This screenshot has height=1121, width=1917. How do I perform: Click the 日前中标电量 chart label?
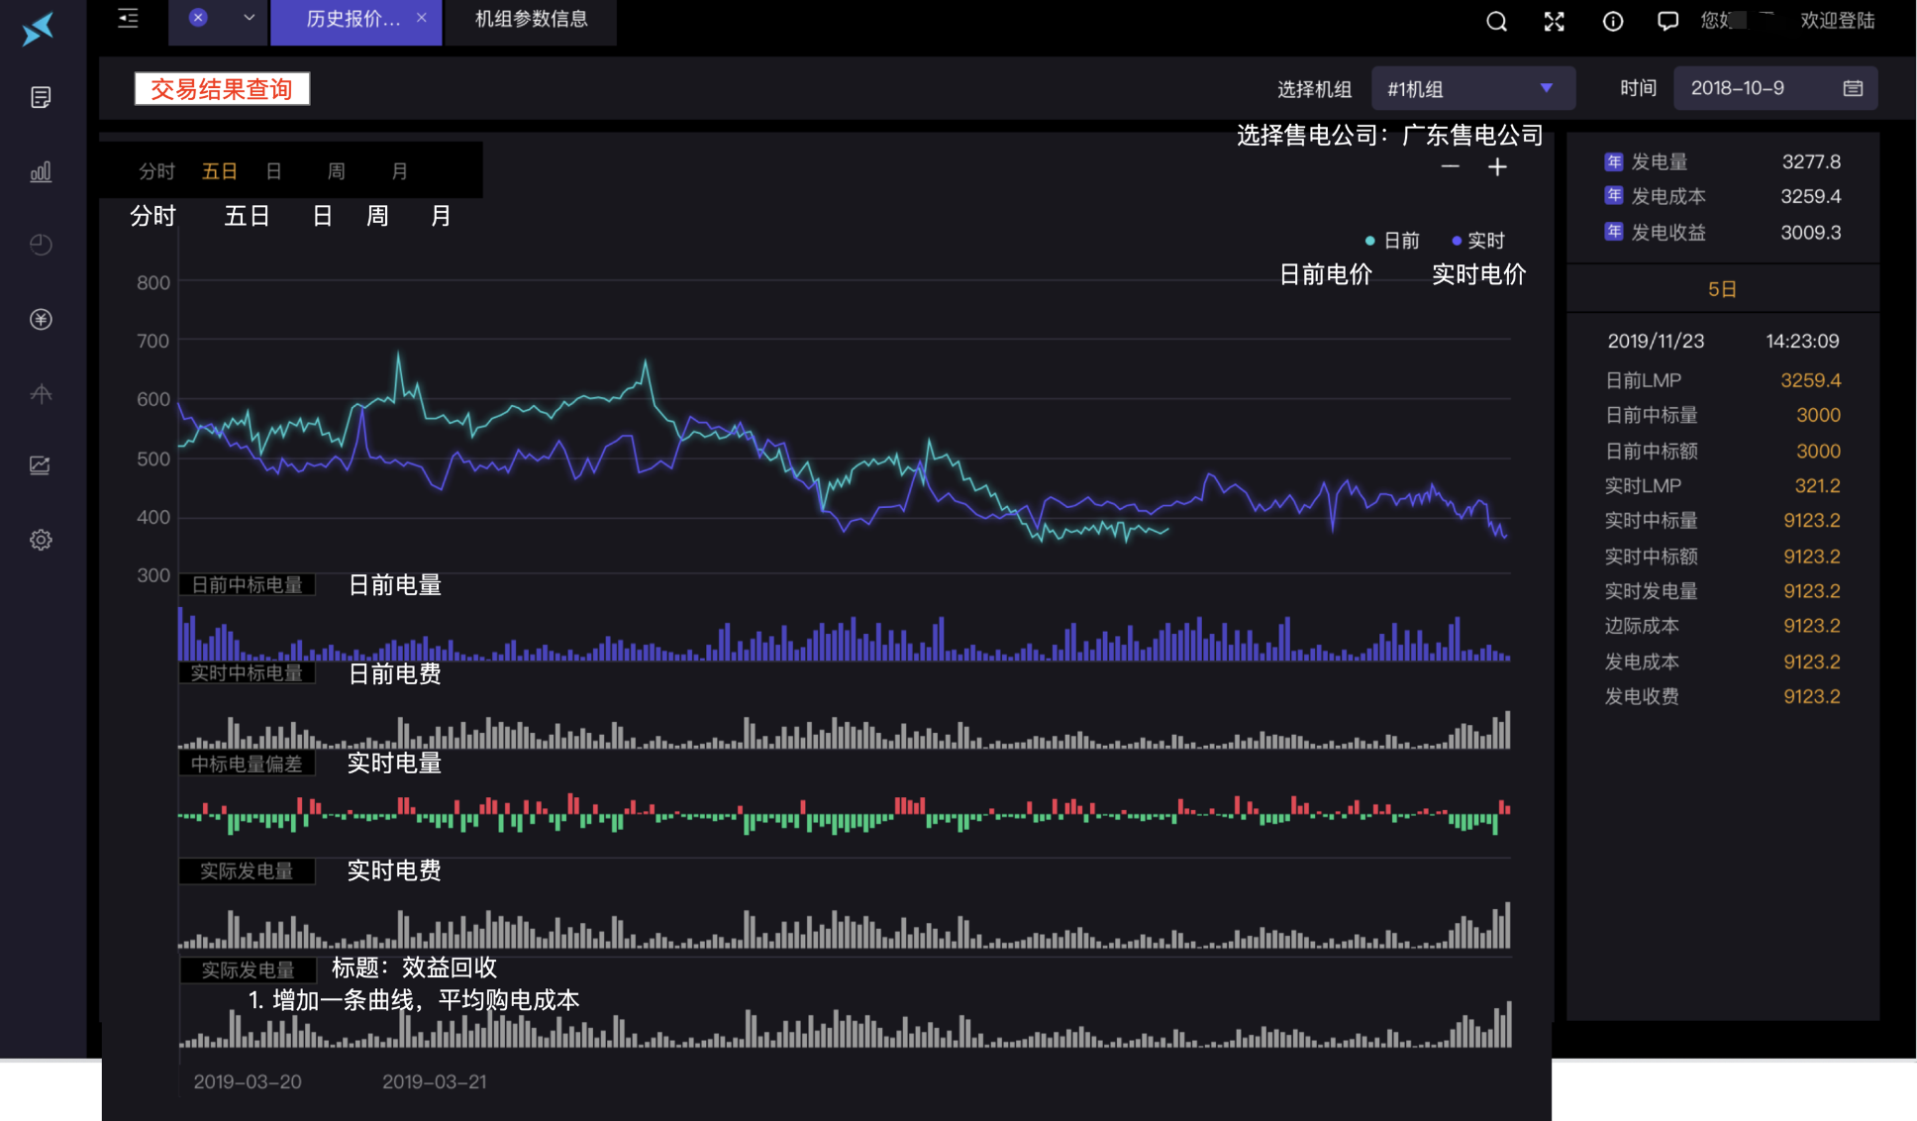tap(247, 584)
